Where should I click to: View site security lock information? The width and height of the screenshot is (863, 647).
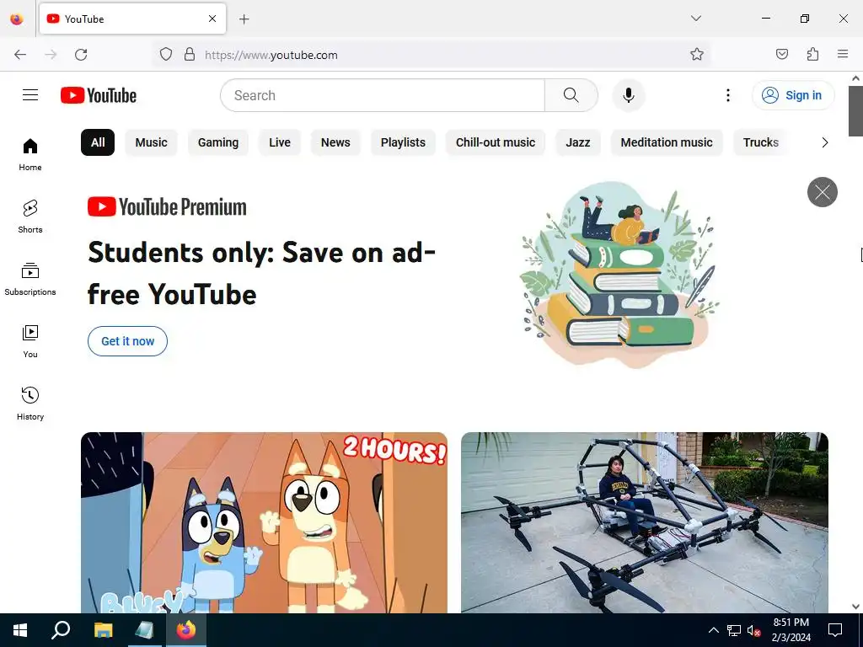190,55
